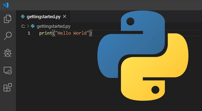The image size is (202, 111).
Task: Click the closing parenthesis after the string
Action: (x=90, y=33)
